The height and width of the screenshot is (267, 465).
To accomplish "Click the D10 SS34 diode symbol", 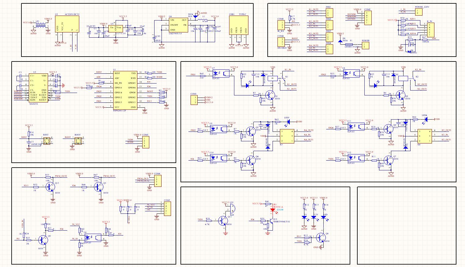I will click(x=196, y=17).
